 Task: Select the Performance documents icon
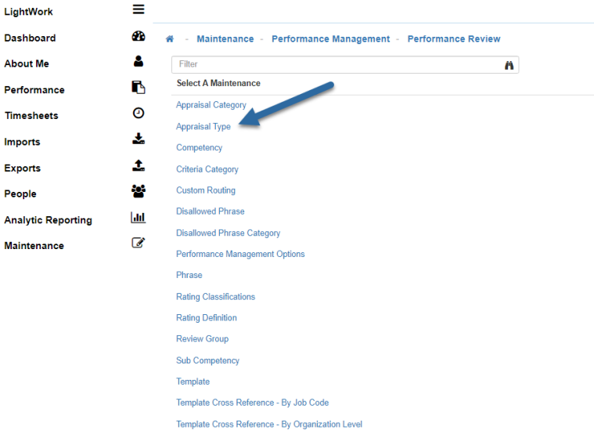point(139,88)
